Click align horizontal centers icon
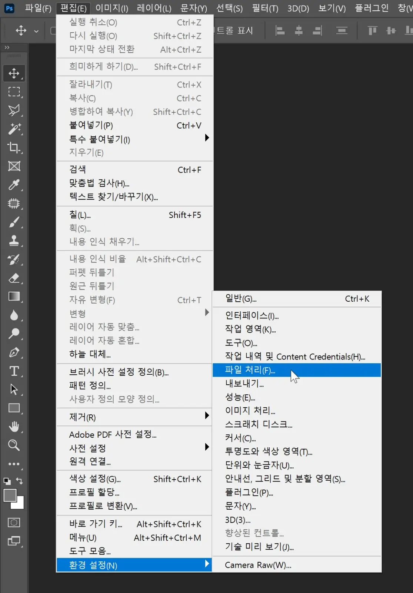413x593 pixels. [299, 31]
